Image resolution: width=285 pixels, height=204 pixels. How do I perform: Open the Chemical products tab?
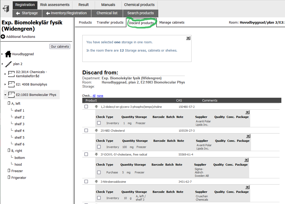point(139,5)
